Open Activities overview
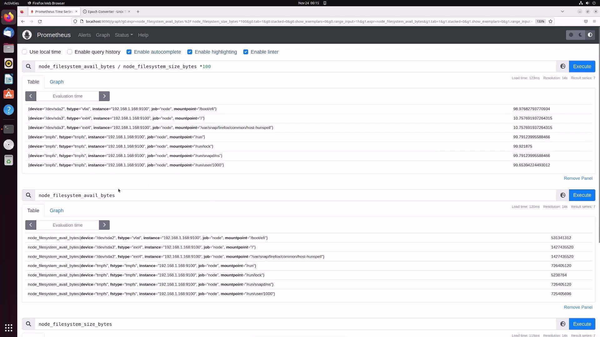 click(11, 3)
